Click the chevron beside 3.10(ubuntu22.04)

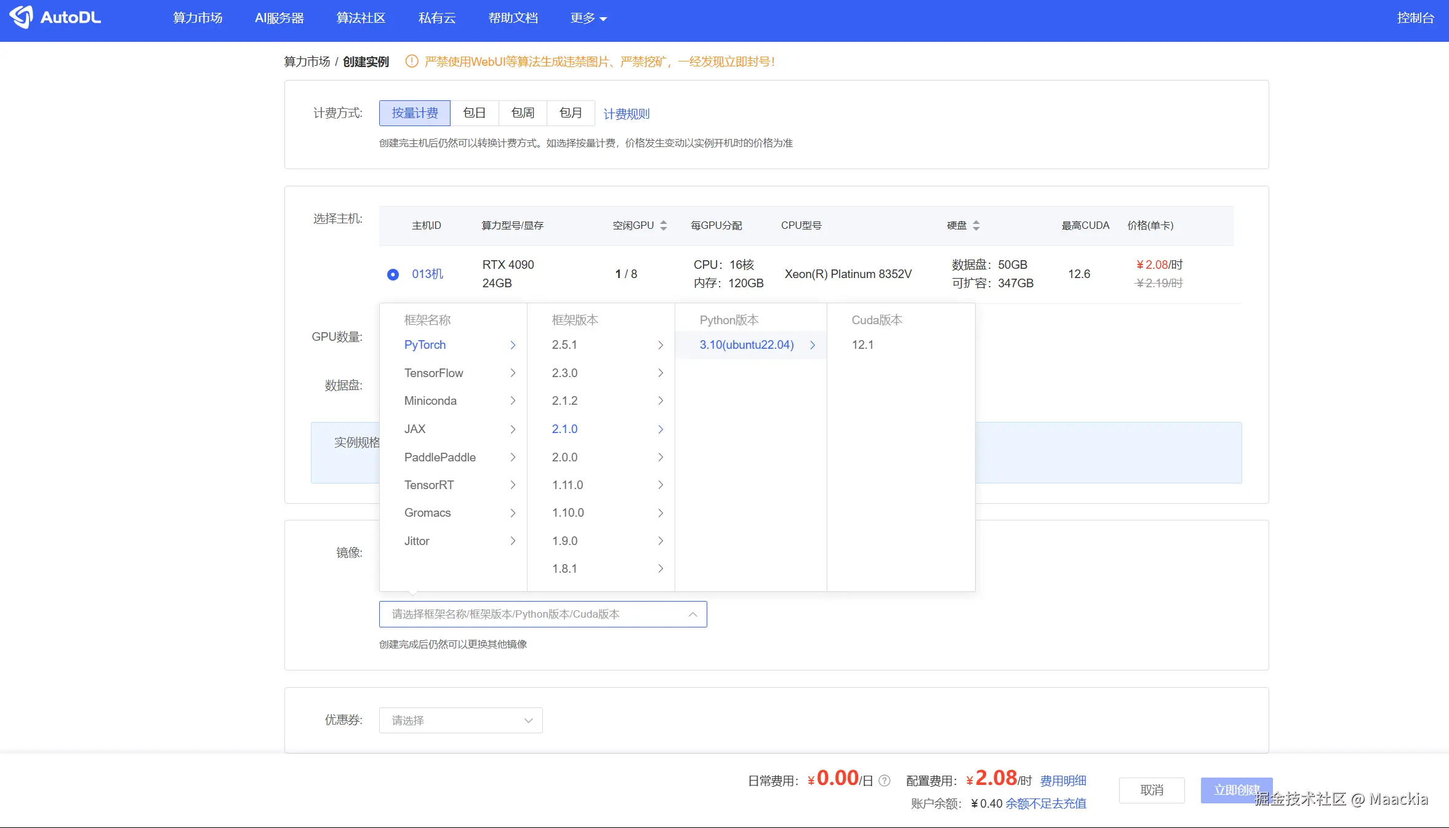tap(813, 345)
